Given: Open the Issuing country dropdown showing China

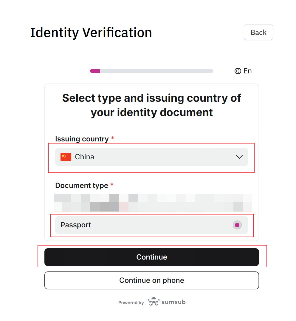Looking at the screenshot, I should tap(152, 157).
